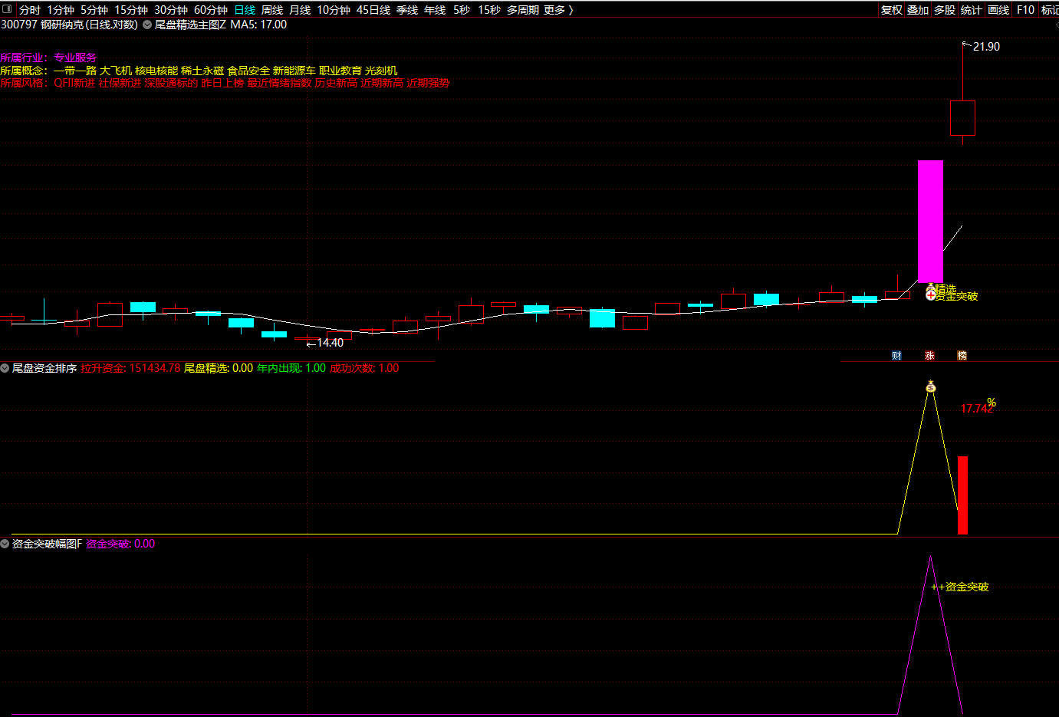Click 资金突破 label in bottom panel
This screenshot has height=717, width=1059.
[967, 587]
